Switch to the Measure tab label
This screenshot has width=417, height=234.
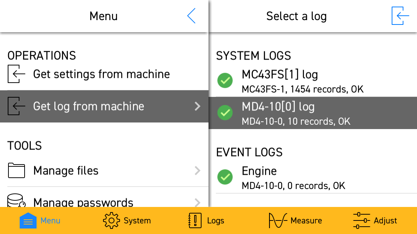(x=307, y=220)
